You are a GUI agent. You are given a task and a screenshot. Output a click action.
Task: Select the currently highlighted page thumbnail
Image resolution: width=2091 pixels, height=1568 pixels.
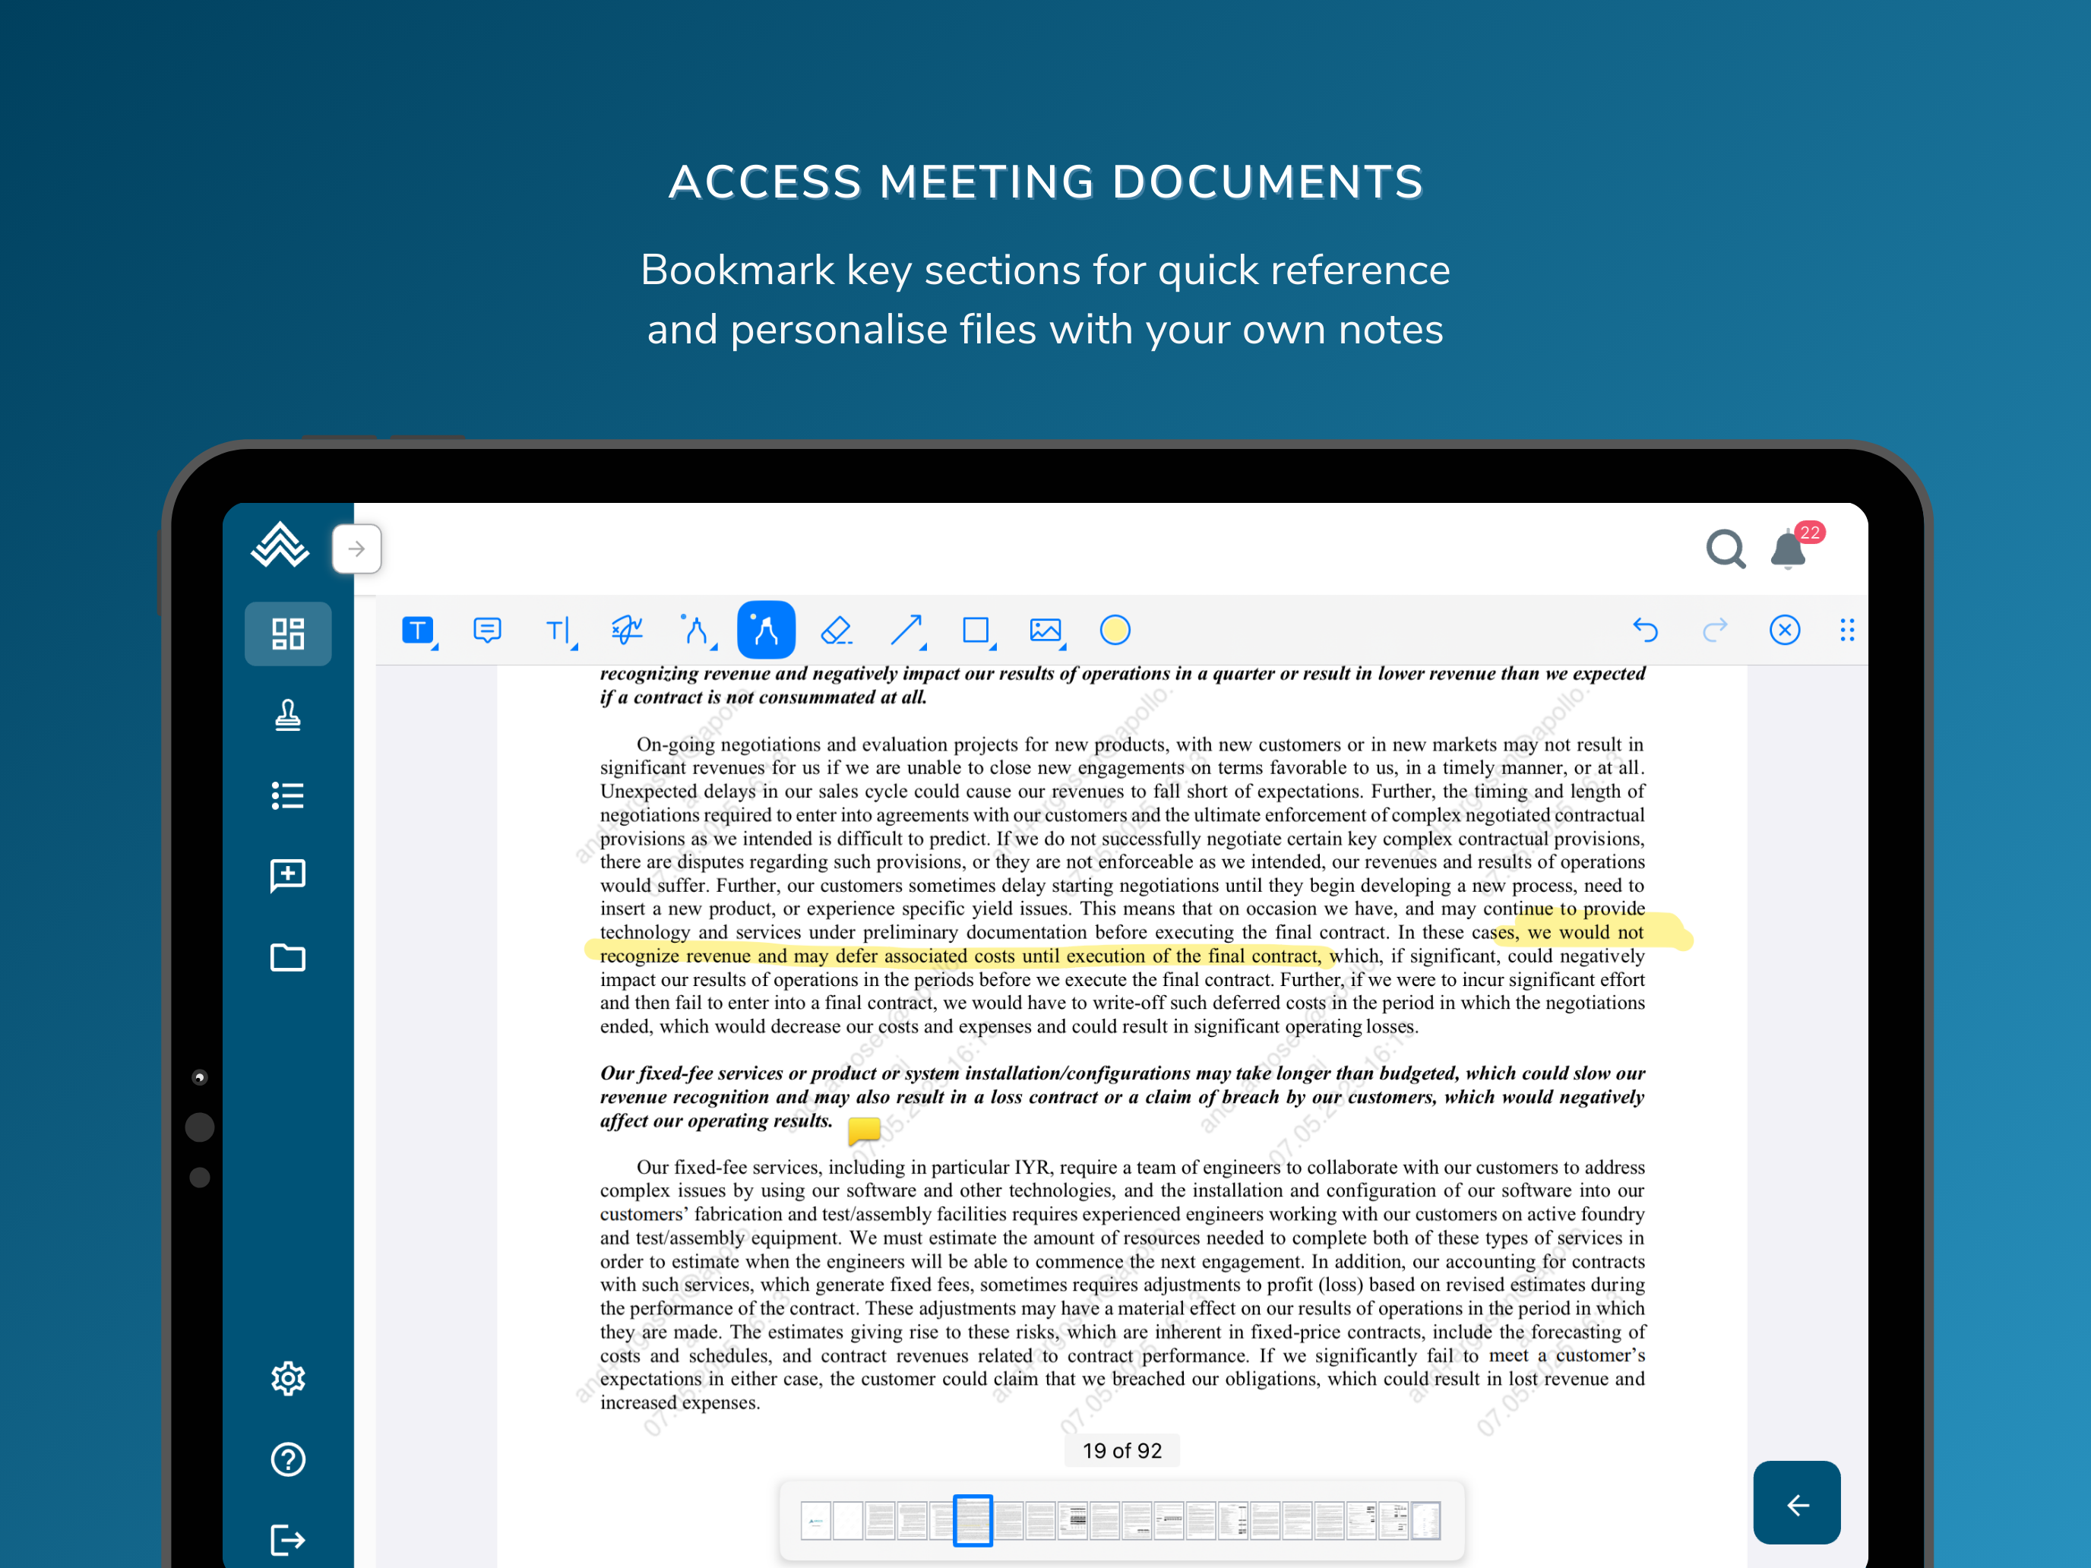973,1521
